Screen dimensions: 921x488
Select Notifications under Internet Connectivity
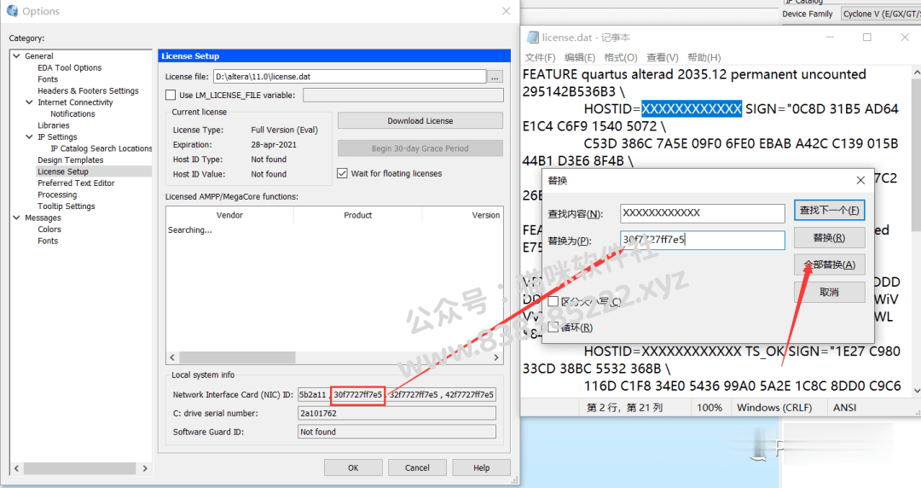click(x=72, y=114)
